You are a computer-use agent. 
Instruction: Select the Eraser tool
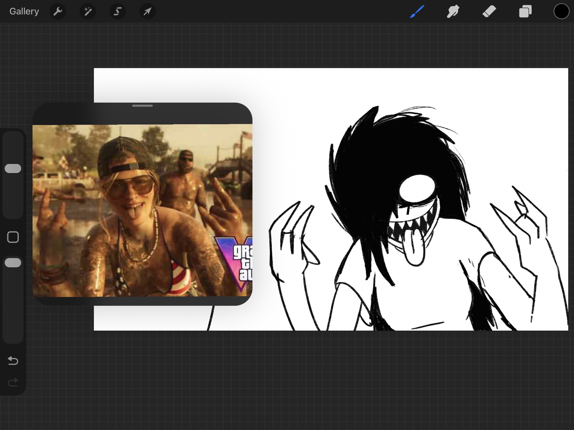489,11
